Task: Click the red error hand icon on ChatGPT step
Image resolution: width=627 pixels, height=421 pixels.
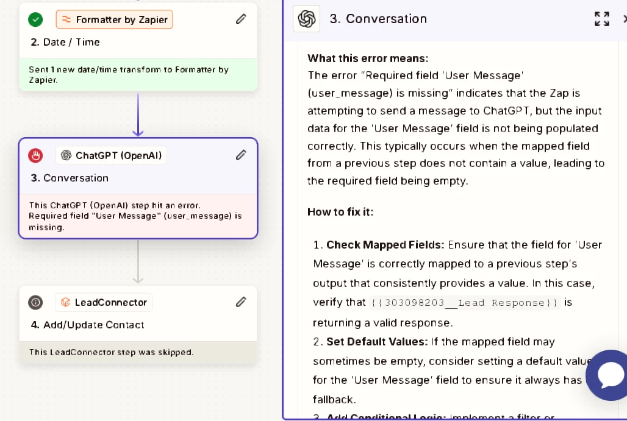Action: (x=35, y=155)
